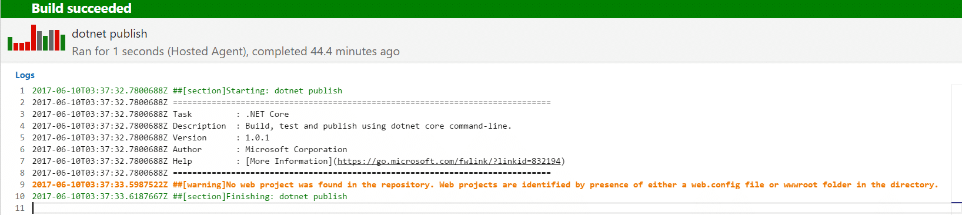The height and width of the screenshot is (215, 962).
Task: Select the gray bar beside the tallest red bar
Action: [39, 41]
